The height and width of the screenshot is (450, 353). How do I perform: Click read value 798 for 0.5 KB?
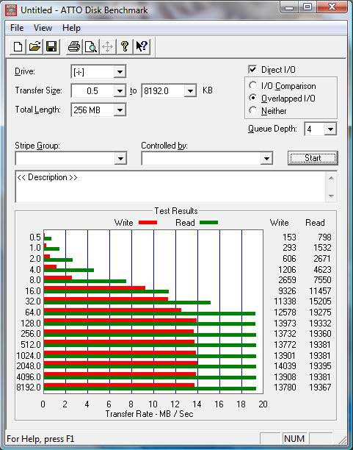[324, 237]
